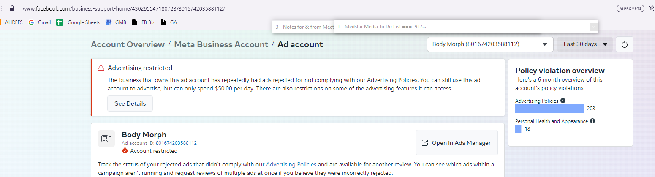Click the info icon beside Advertising Policies

(563, 101)
